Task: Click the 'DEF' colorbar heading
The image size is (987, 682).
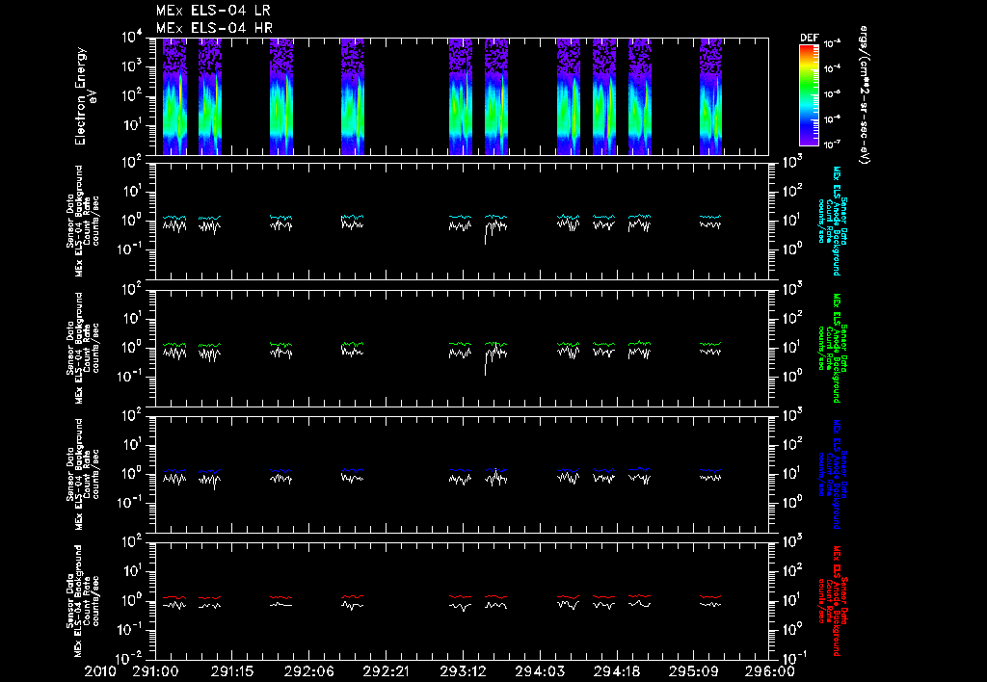Action: pos(809,38)
